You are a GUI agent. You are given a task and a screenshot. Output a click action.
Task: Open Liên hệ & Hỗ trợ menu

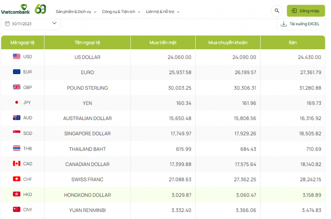click(x=163, y=12)
